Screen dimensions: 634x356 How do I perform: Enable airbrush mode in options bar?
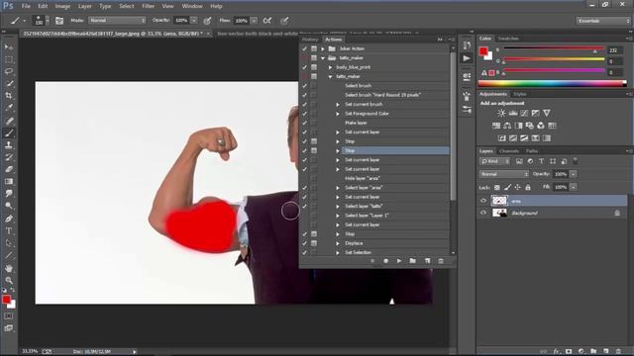pos(266,21)
